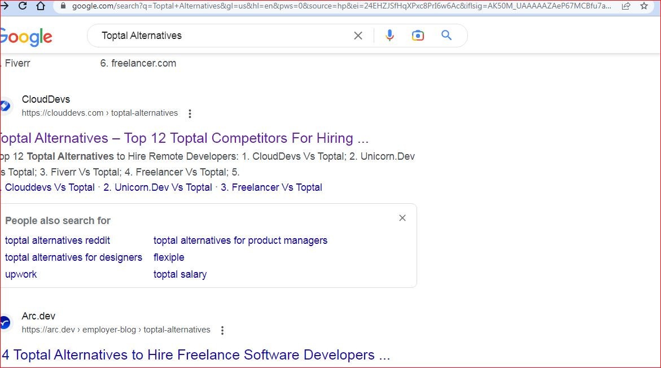Search for toptal salary
This screenshot has width=661, height=368.
(x=180, y=274)
